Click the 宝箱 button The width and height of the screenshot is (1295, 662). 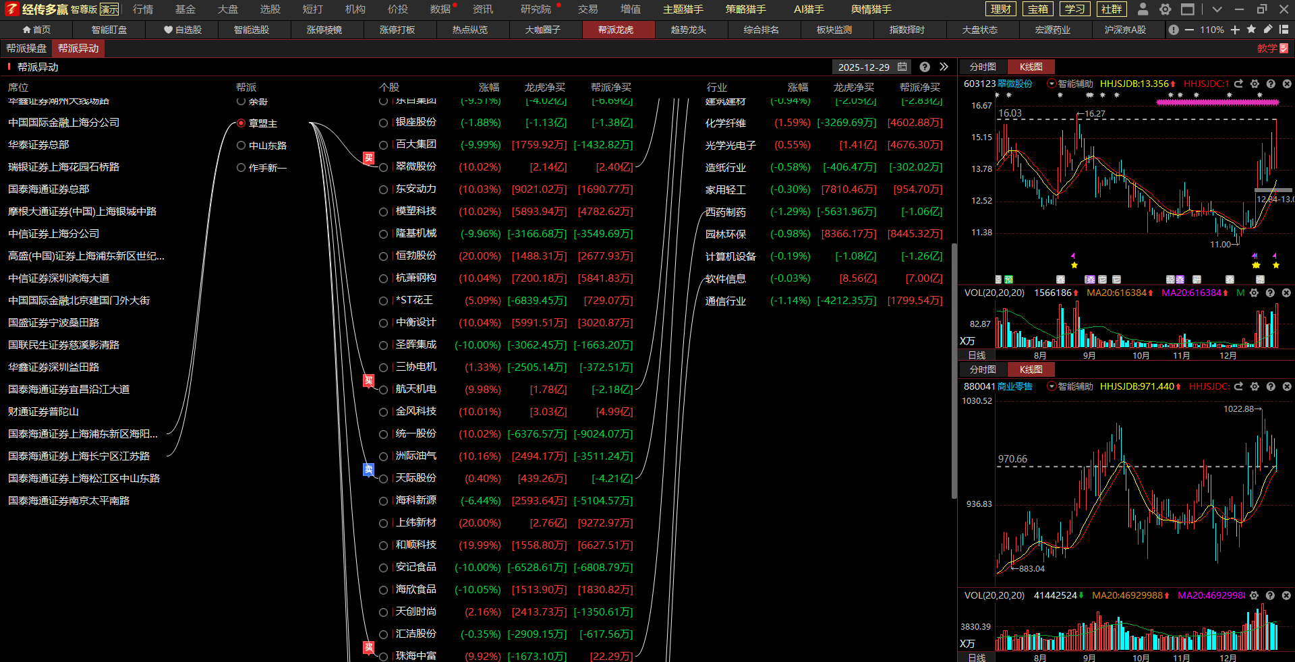[x=1037, y=9]
